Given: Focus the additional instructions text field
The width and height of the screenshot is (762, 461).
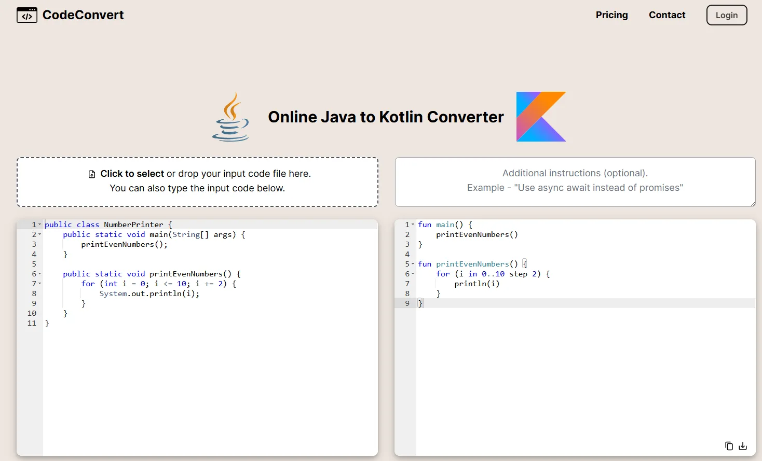Looking at the screenshot, I should [x=575, y=182].
